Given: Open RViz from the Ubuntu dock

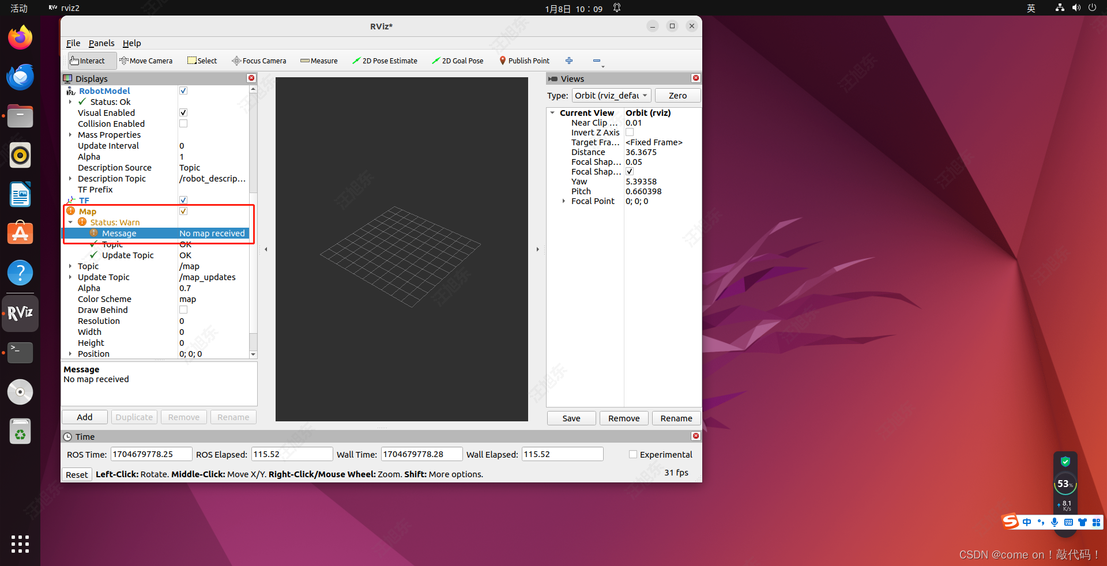Looking at the screenshot, I should 20,314.
